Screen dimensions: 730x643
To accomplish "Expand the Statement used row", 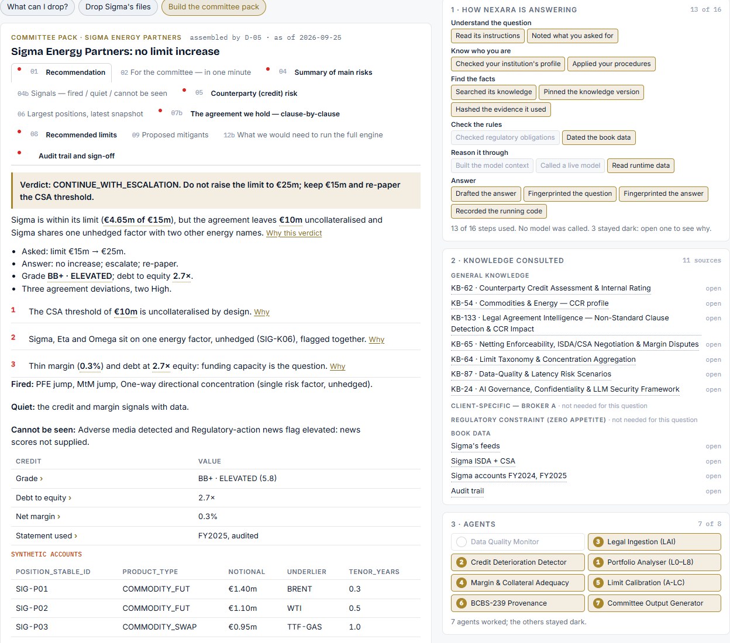I will [46, 536].
